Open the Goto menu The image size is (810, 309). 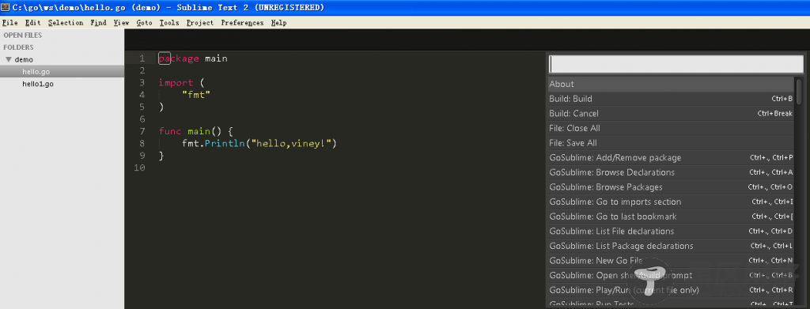point(144,23)
